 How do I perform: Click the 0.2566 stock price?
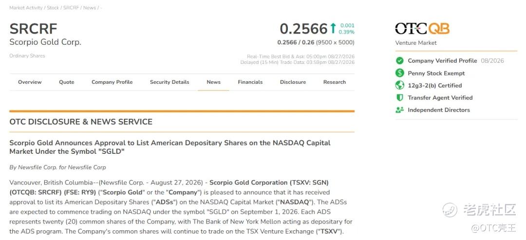[x=303, y=29]
